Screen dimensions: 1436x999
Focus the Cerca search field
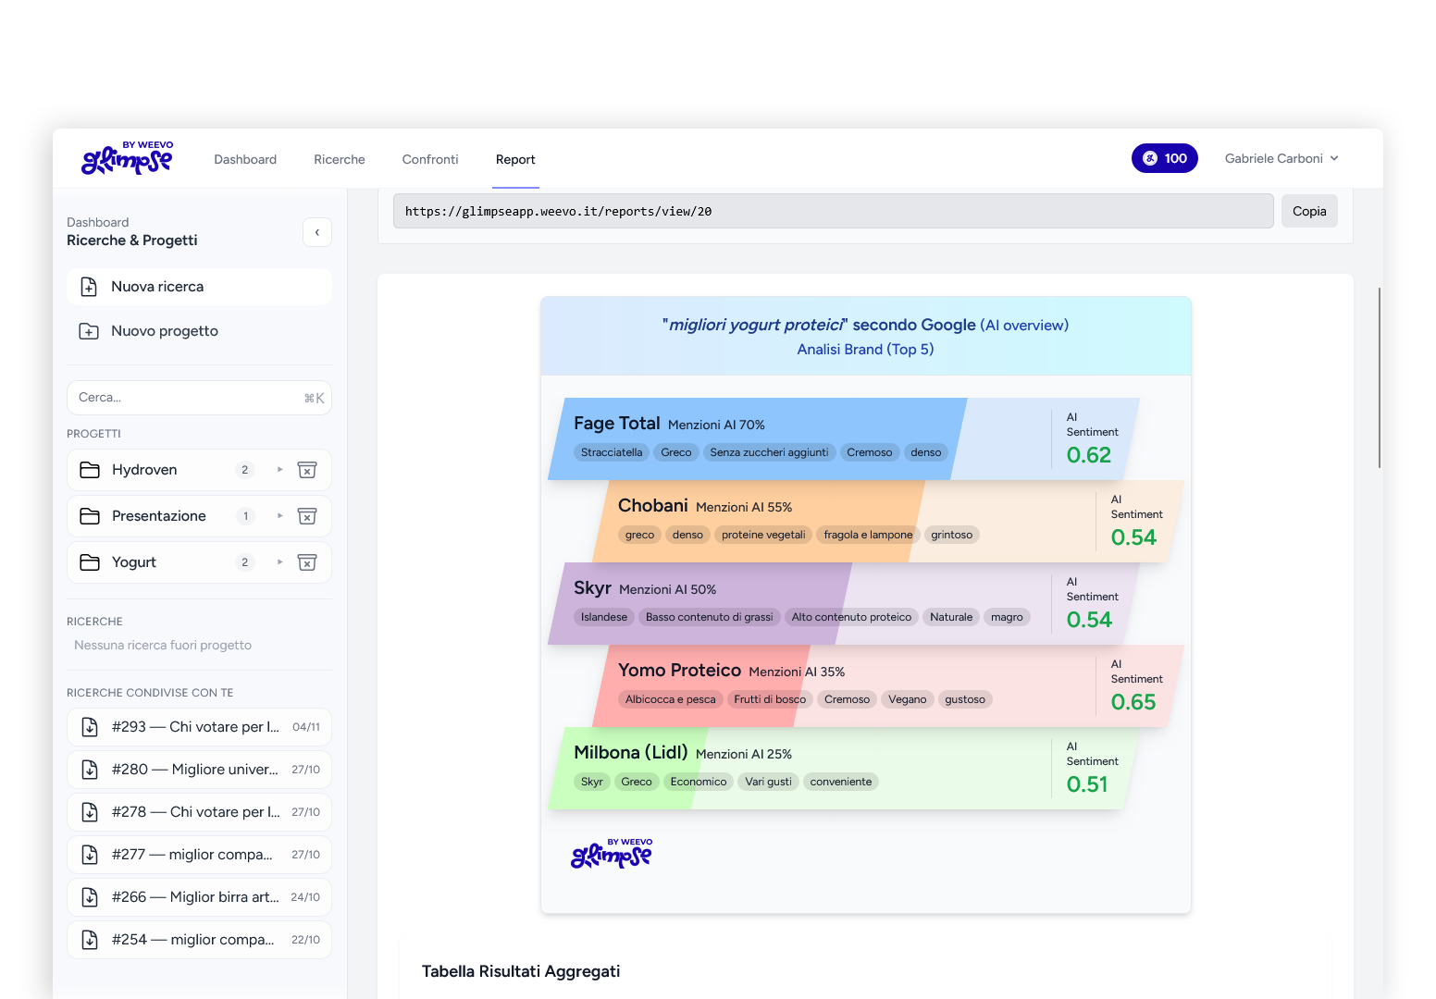pyautogui.click(x=185, y=398)
